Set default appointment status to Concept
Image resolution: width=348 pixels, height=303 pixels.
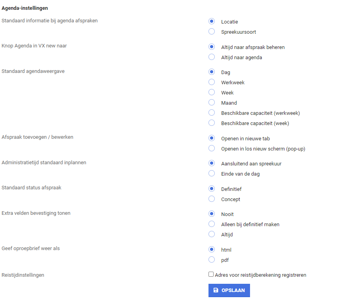tap(212, 199)
